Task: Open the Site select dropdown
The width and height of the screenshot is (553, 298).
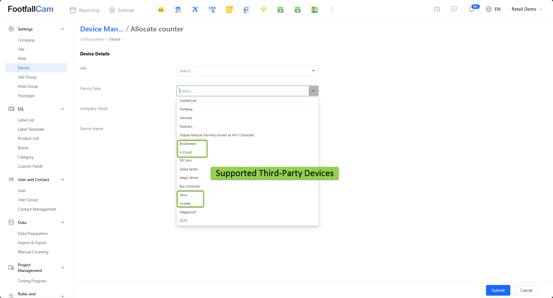Action: (x=247, y=71)
